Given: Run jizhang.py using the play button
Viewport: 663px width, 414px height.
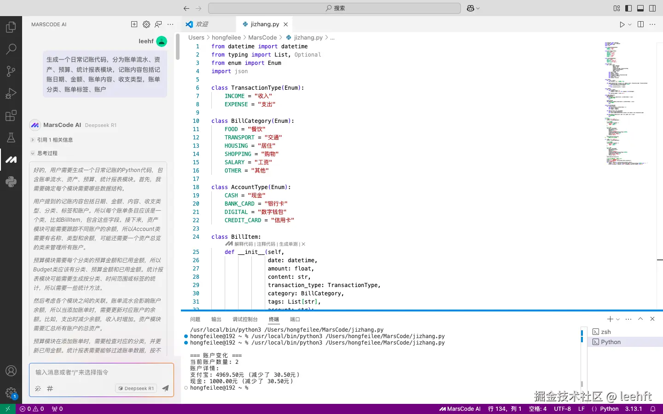Looking at the screenshot, I should click(x=622, y=24).
